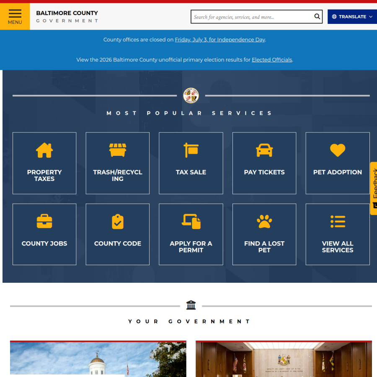Open the Trash/Recycling label
This screenshot has width=377, height=377.
pyautogui.click(x=118, y=176)
